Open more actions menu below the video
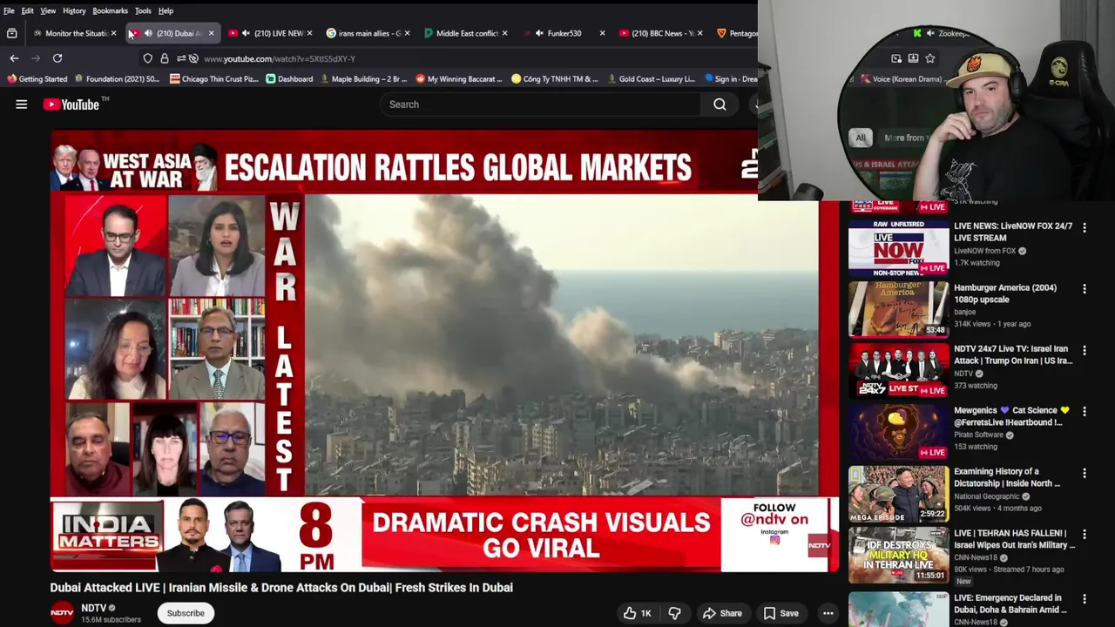The width and height of the screenshot is (1115, 627). click(828, 613)
